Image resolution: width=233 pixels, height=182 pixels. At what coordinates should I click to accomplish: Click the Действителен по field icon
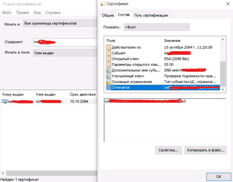[x=108, y=47]
